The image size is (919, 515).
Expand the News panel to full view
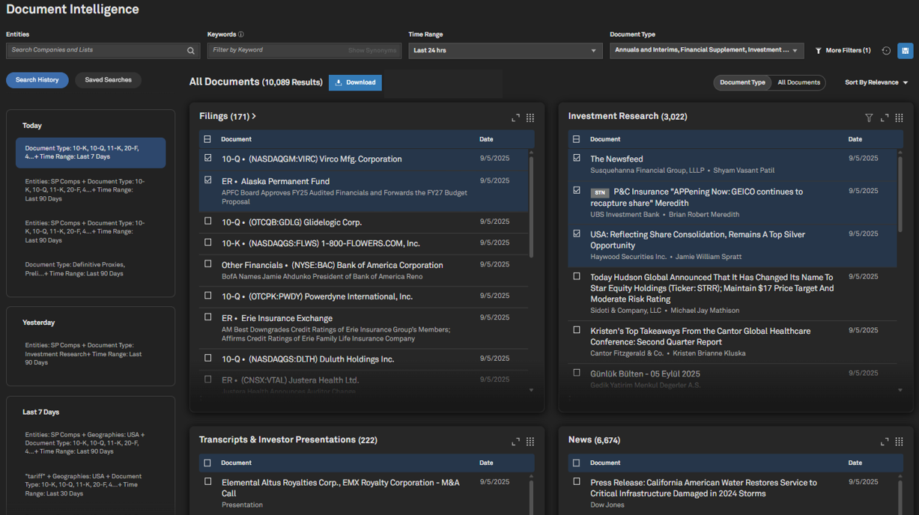[885, 441]
